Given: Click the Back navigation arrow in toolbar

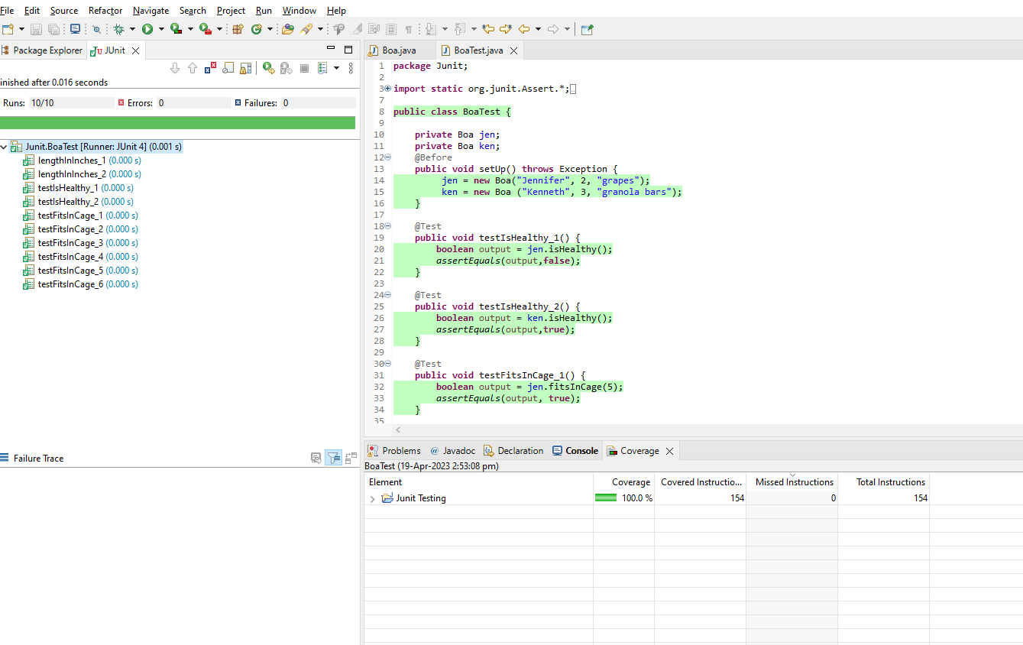Looking at the screenshot, I should (x=524, y=29).
